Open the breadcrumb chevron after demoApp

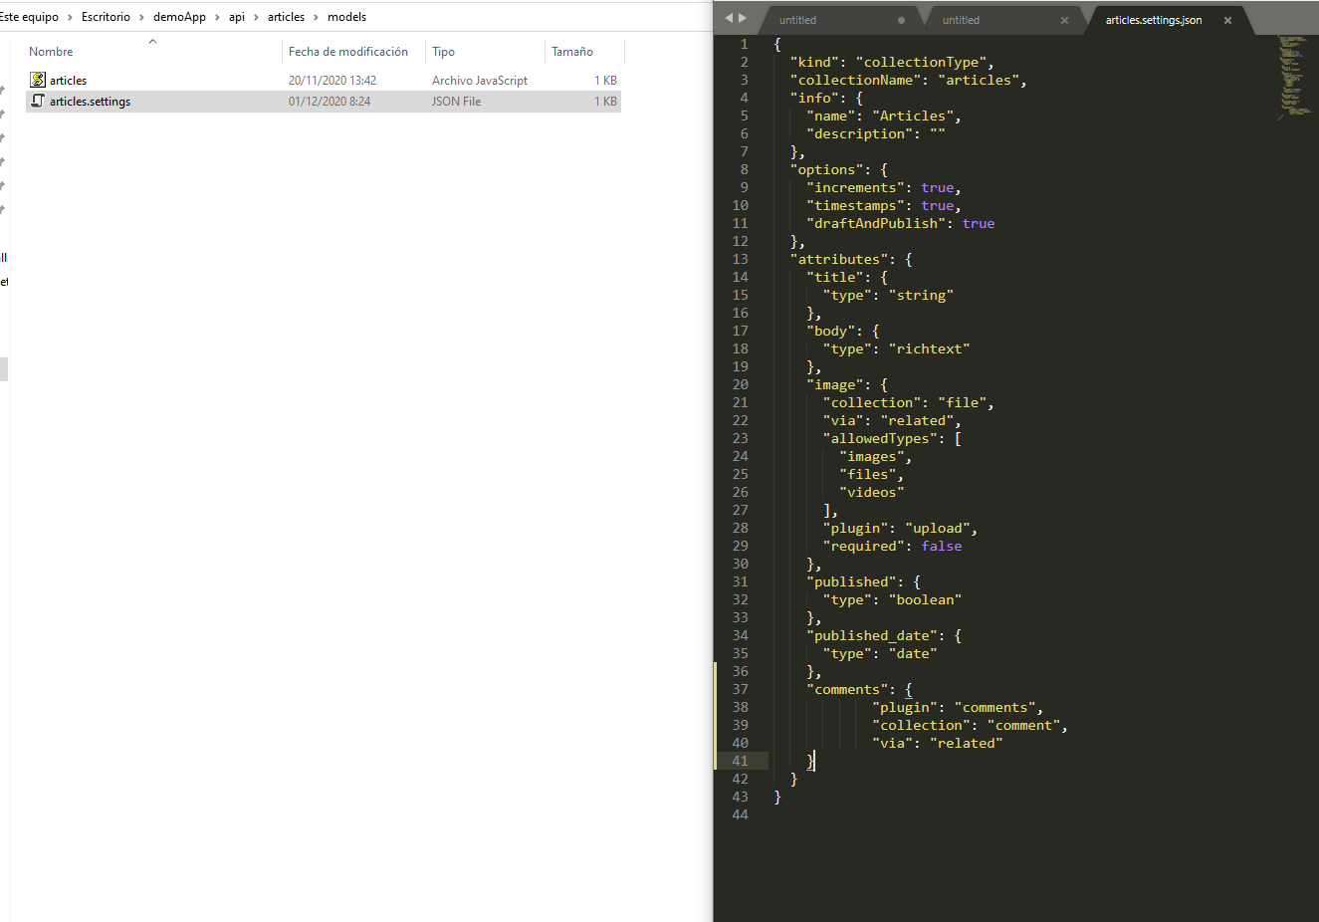coord(216,17)
